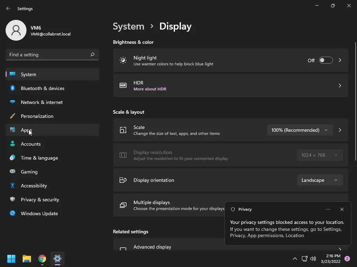357x267 pixels.
Task: Select Accounts in the sidebar
Action: coord(31,144)
